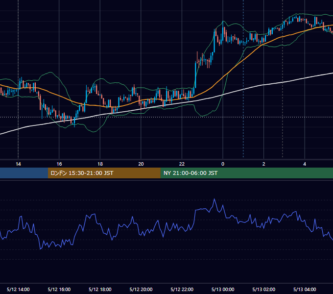The image size is (333, 294).
Task: Click the 5/12 22:00 date label
Action: (182, 289)
